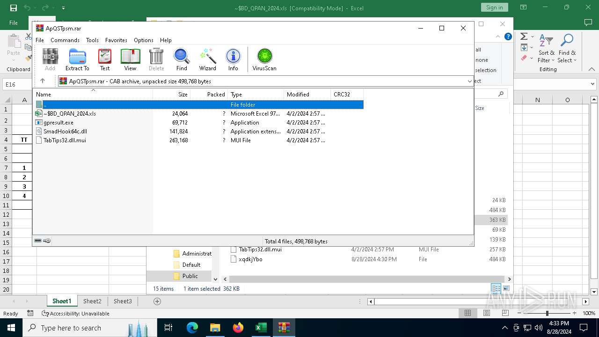Open Customize Quick Access Toolbar dropdown
Viewport: 599px width, 337px height.
pyautogui.click(x=63, y=7)
